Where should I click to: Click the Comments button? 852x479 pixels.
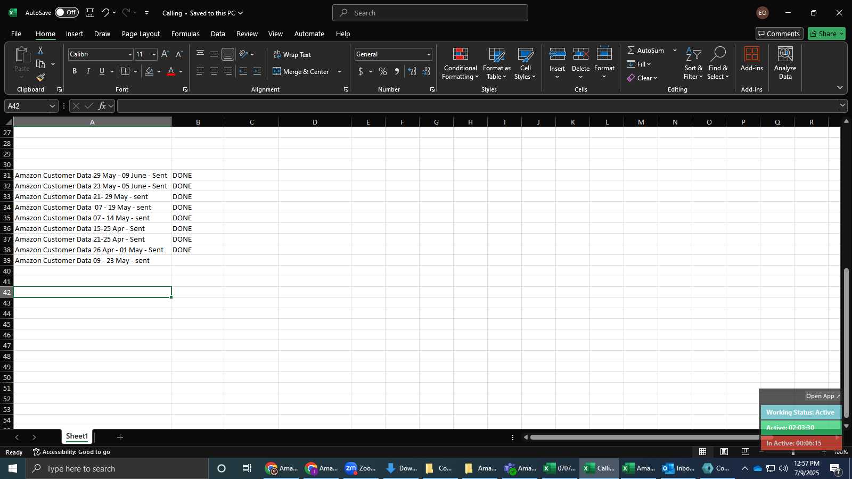[x=779, y=34]
